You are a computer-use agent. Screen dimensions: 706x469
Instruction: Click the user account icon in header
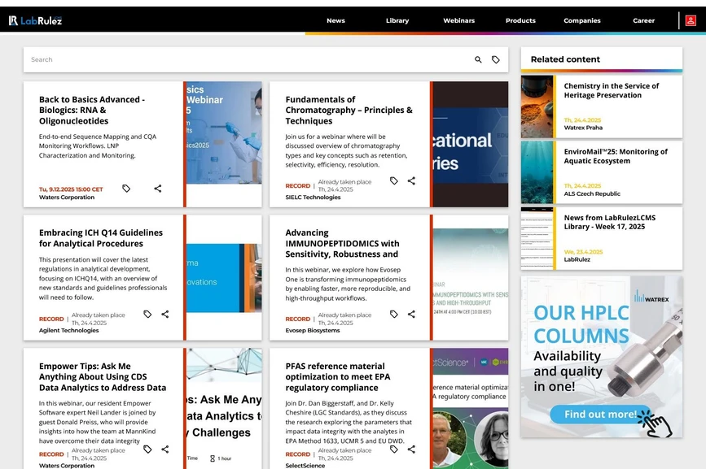[x=691, y=20]
